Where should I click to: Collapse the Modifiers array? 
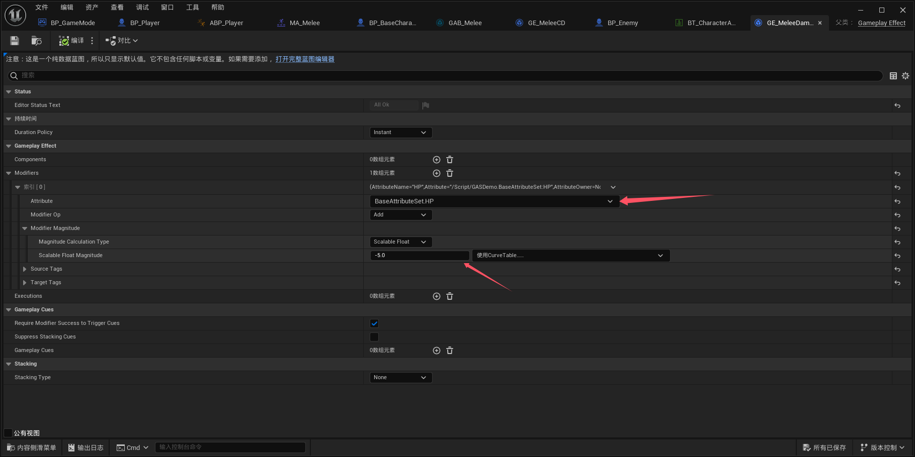[9, 173]
